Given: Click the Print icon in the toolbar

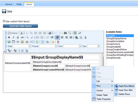Looking at the screenshot, I should click(x=50, y=33).
